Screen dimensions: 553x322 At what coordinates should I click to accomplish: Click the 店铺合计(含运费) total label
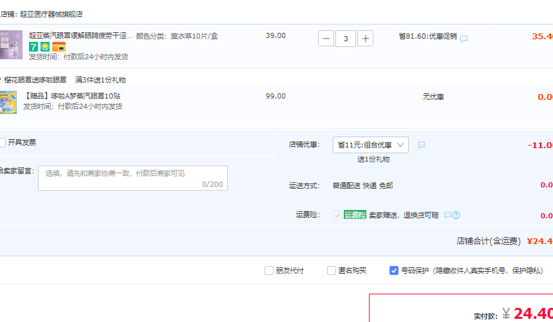coord(489,241)
